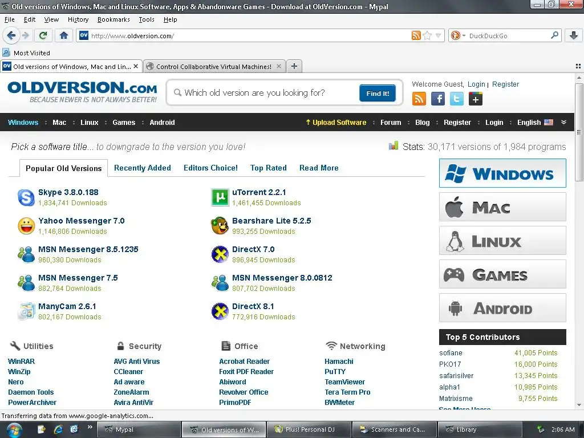Open the English language selector
The height and width of the screenshot is (438, 584).
pos(535,122)
